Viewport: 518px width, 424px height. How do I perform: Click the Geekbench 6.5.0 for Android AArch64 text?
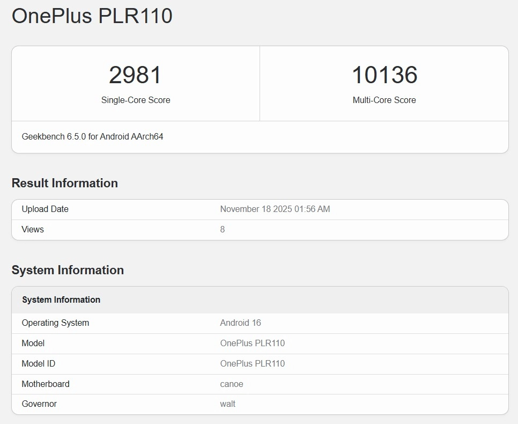[x=92, y=137]
